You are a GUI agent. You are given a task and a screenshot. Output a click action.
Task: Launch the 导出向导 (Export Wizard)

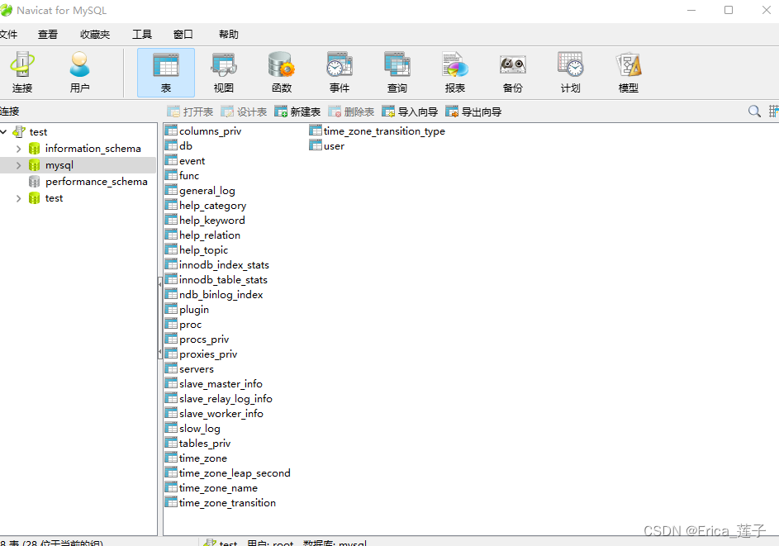pyautogui.click(x=473, y=112)
